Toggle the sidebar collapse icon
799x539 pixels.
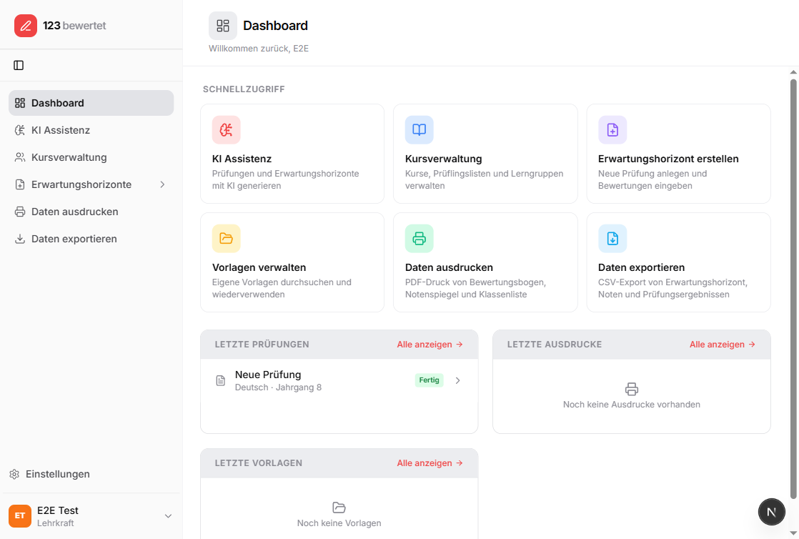pos(19,65)
